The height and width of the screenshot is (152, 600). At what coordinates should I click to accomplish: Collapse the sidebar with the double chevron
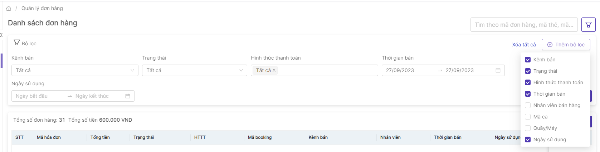click(1, 35)
